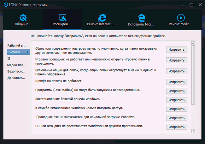Fix Windows Installer service access issue

177,109
